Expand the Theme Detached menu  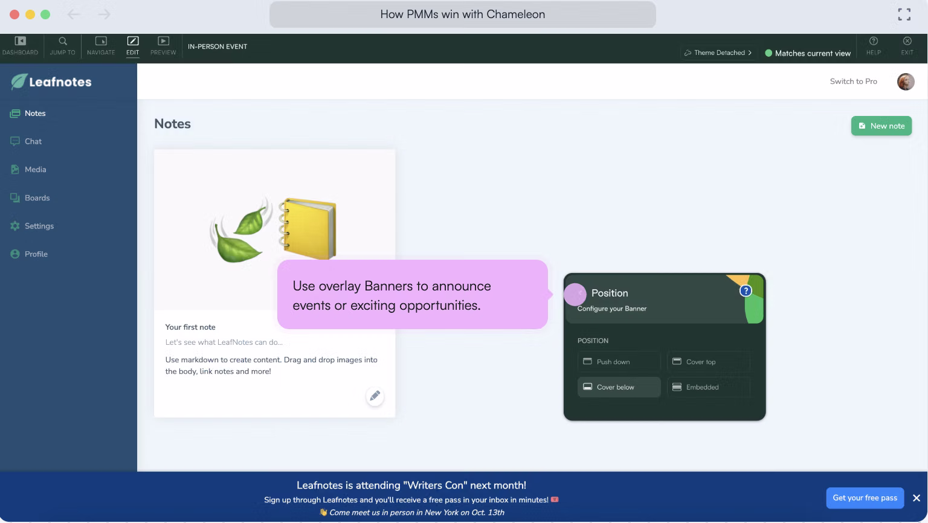[718, 53]
